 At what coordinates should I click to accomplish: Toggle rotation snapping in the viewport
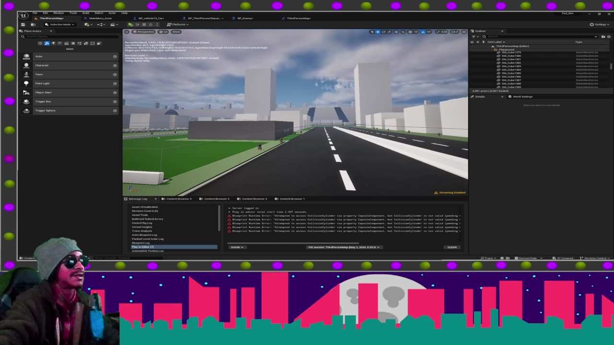[x=423, y=32]
